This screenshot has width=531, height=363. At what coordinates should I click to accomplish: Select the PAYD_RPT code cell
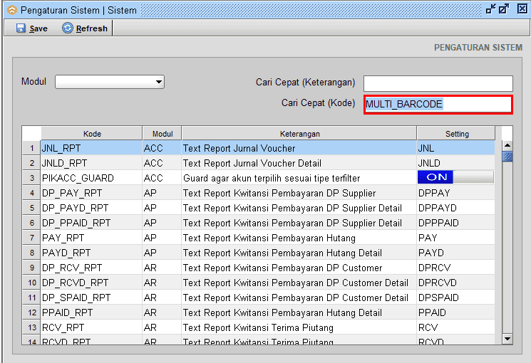click(91, 253)
